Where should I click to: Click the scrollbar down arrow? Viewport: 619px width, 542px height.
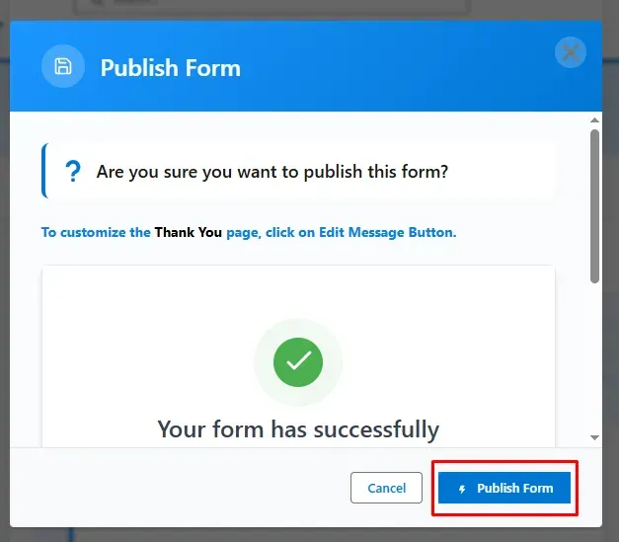[x=594, y=437]
